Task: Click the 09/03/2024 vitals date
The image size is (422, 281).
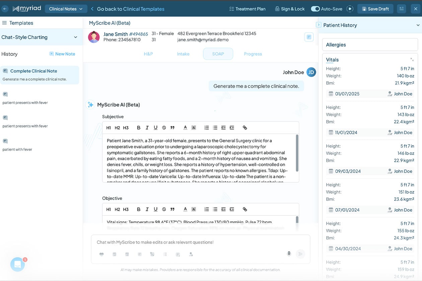Action: [x=348, y=171]
